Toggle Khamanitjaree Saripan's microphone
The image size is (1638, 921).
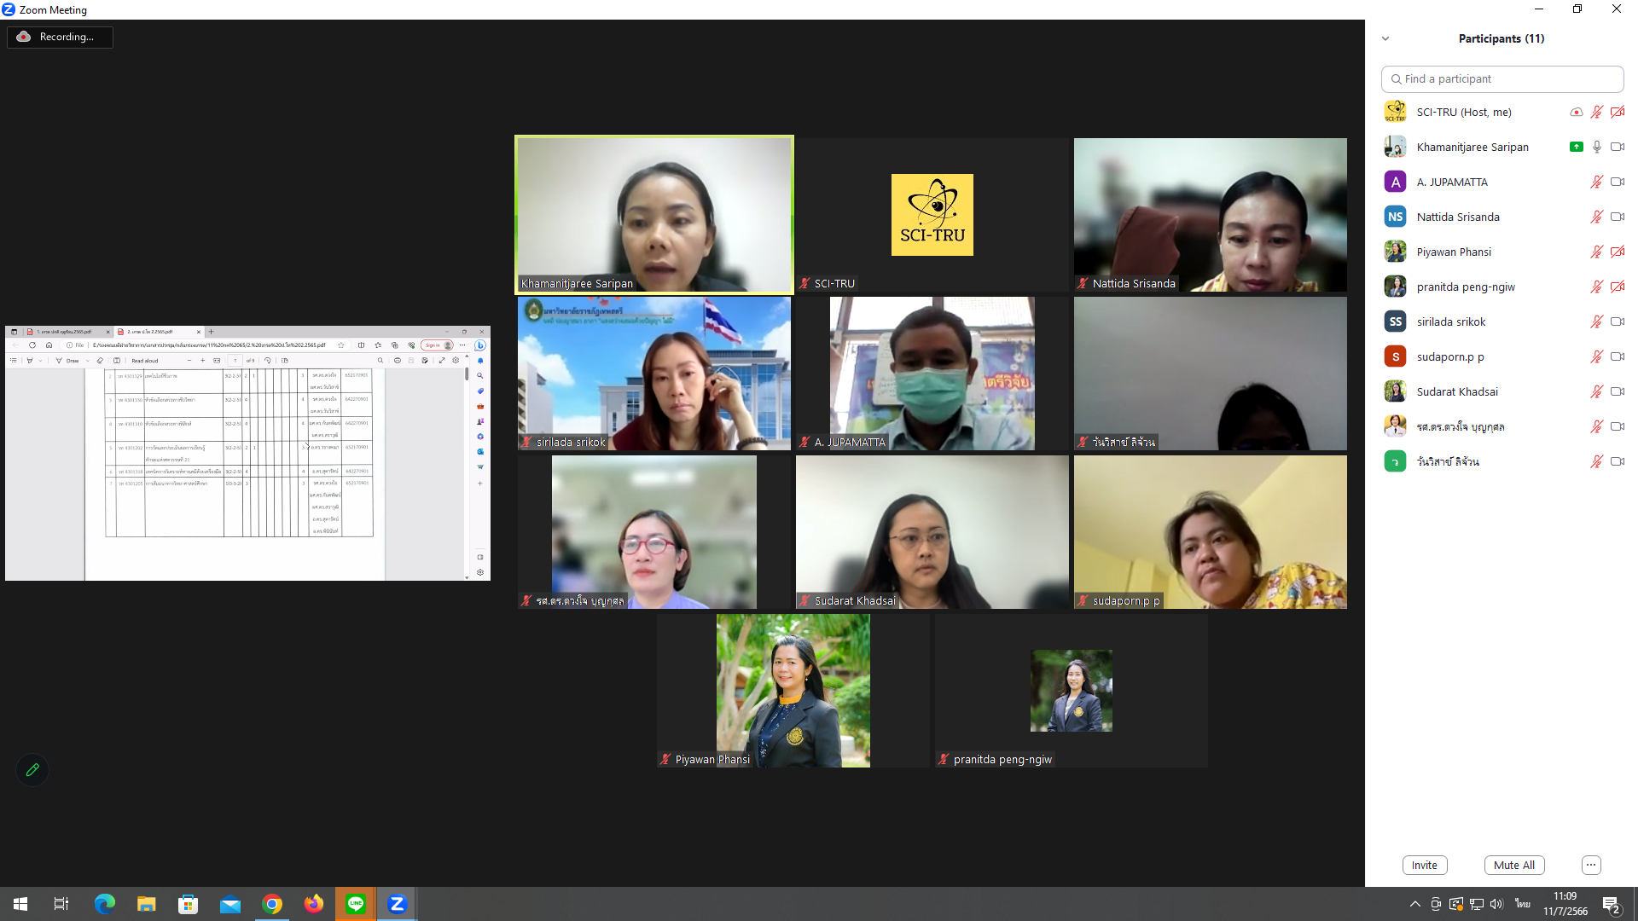[1596, 147]
